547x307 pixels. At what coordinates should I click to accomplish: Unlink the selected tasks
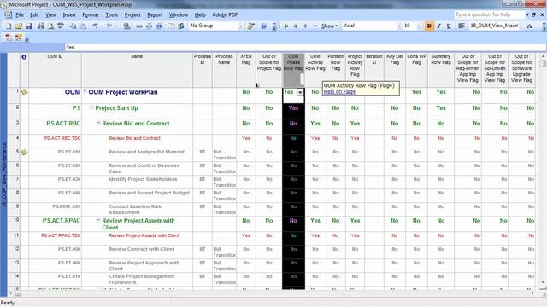pyautogui.click(x=149, y=26)
